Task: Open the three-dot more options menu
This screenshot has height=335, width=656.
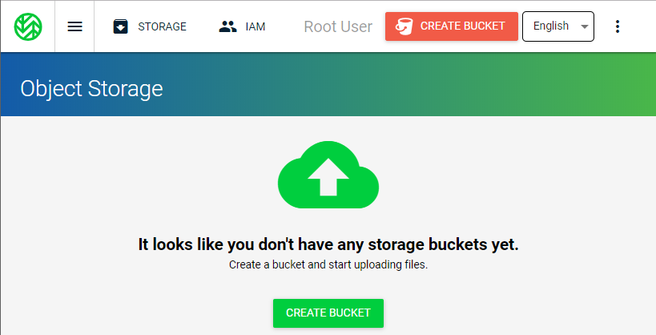Action: [617, 26]
